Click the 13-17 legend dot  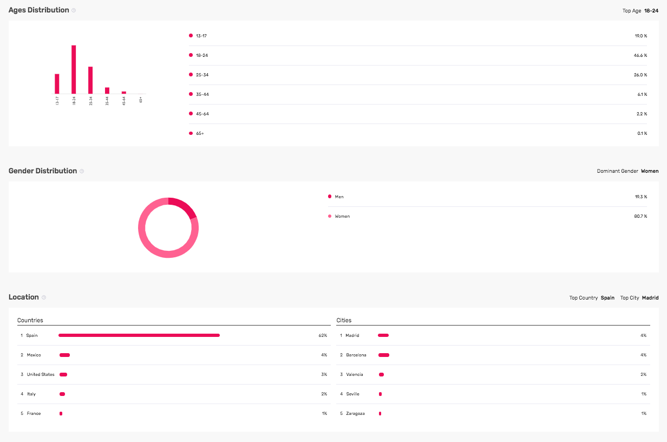pos(191,36)
